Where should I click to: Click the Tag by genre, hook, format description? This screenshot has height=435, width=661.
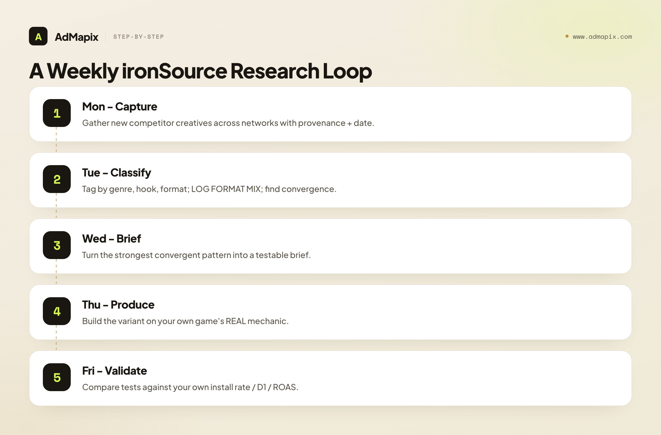tap(209, 189)
